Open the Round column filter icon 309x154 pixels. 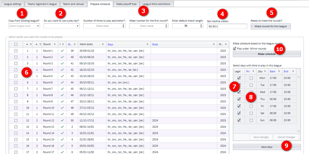point(55,44)
